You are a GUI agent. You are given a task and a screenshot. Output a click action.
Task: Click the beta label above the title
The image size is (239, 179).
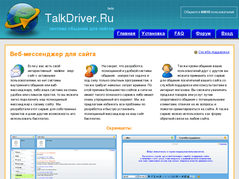110,9
